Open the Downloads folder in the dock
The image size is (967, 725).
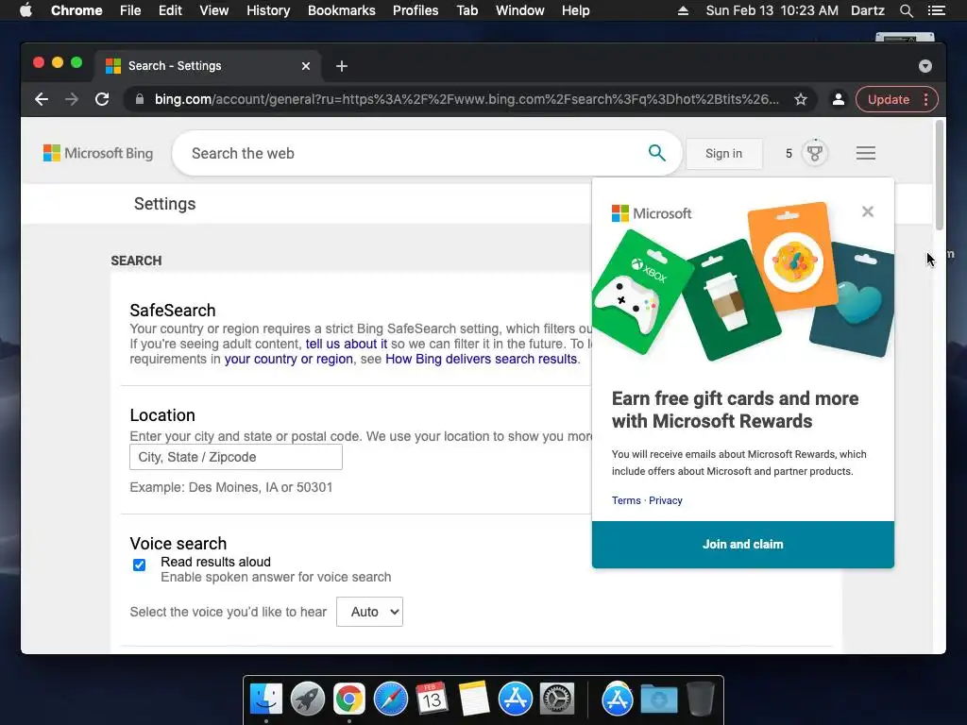(658, 700)
